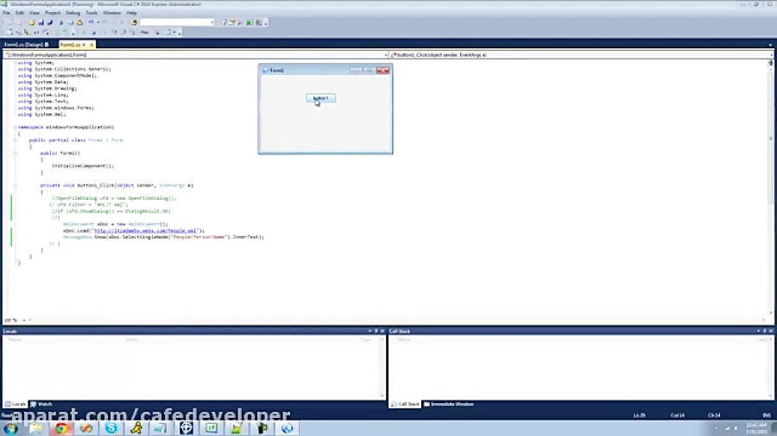Click the Save icon in toolbar
This screenshot has height=436, width=777.
41,22
